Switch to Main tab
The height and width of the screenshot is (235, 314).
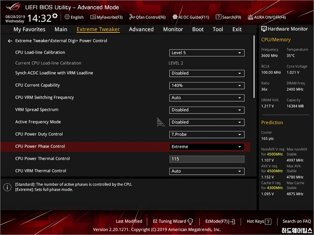(x=61, y=29)
